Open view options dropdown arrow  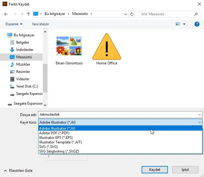click(184, 24)
